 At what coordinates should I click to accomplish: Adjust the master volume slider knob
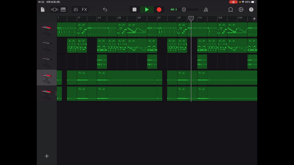coord(184,9)
